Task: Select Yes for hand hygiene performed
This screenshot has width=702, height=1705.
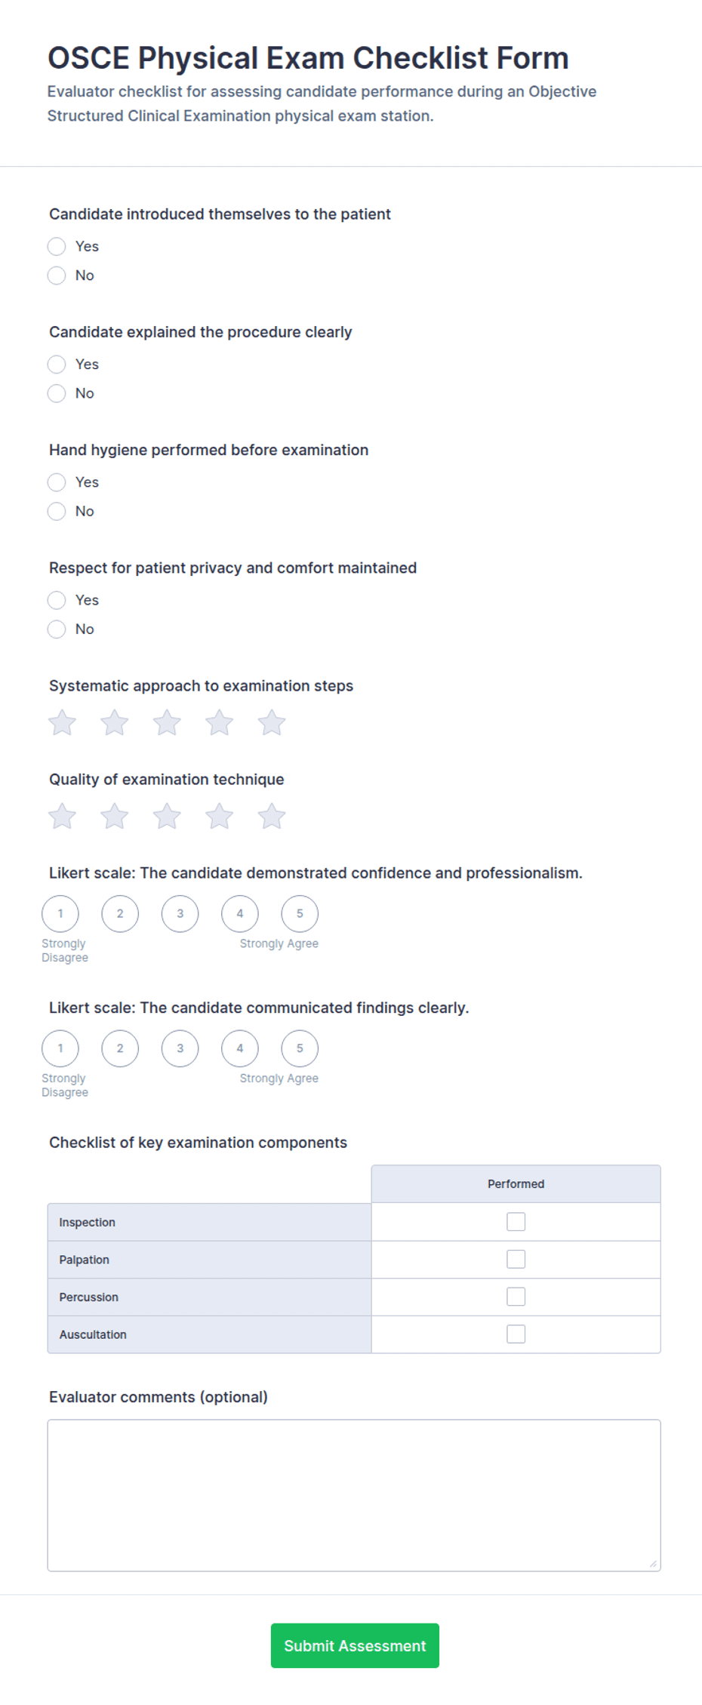Action: (57, 482)
